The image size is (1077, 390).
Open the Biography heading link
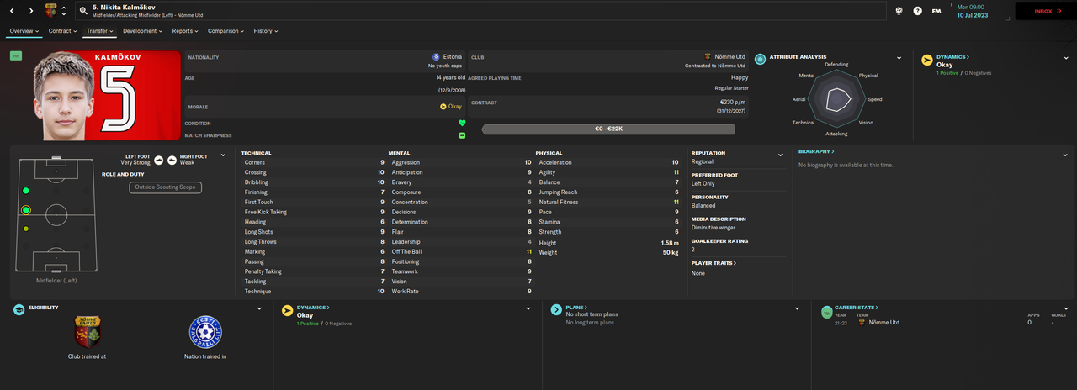(816, 151)
